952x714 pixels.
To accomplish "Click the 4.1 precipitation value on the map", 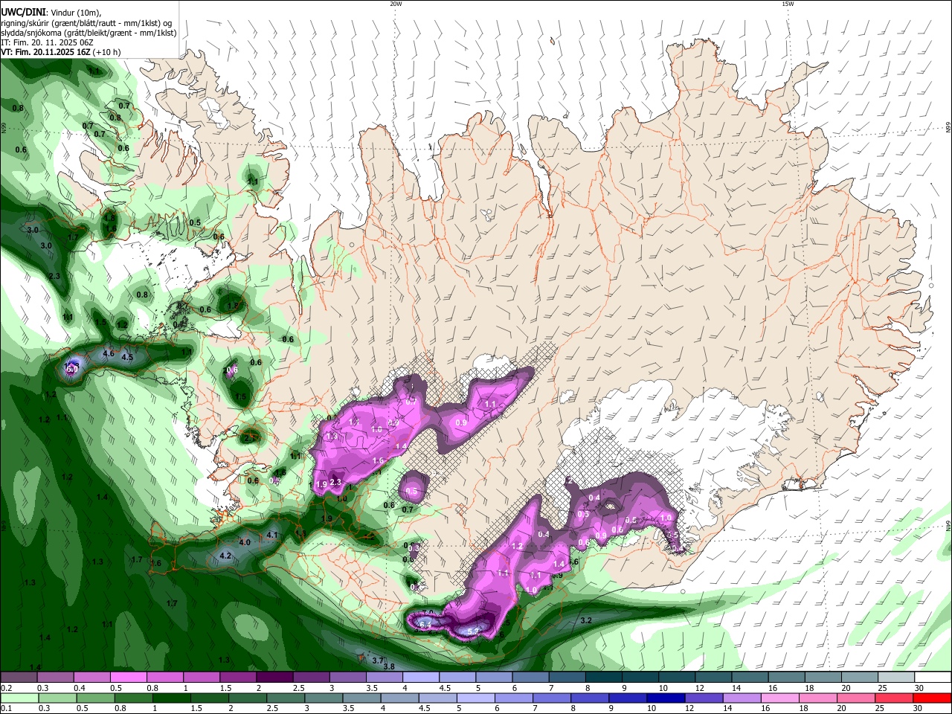I will [x=272, y=535].
